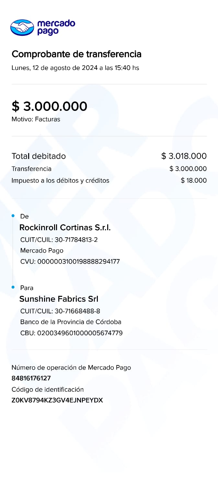Click the blue dot beside Para
218x486 pixels.
pyautogui.click(x=13, y=287)
